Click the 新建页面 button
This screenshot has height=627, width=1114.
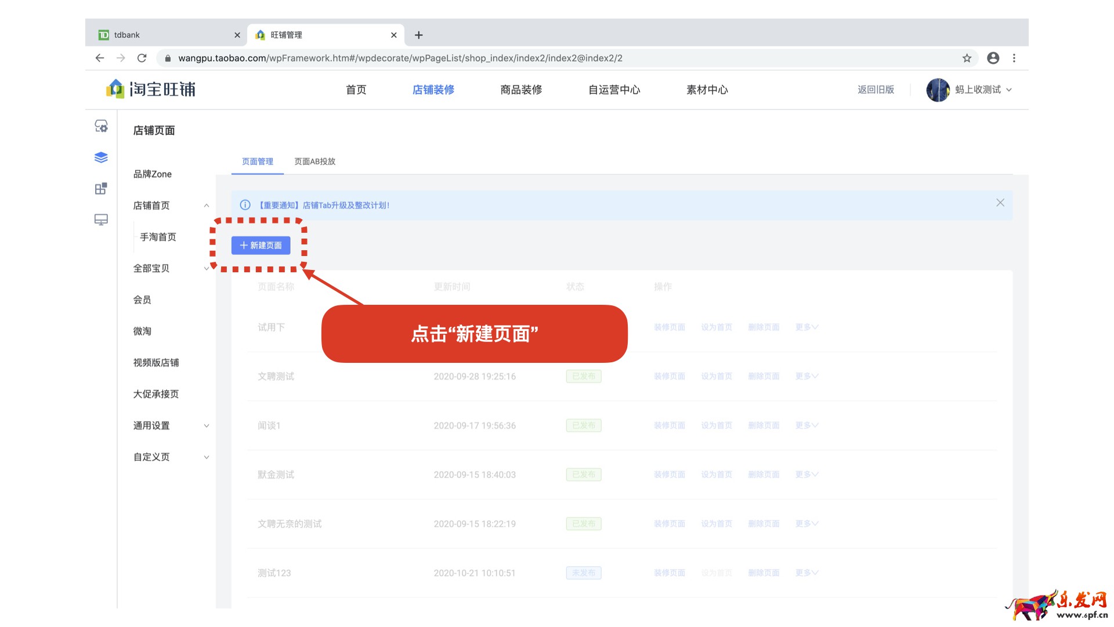[x=261, y=246]
